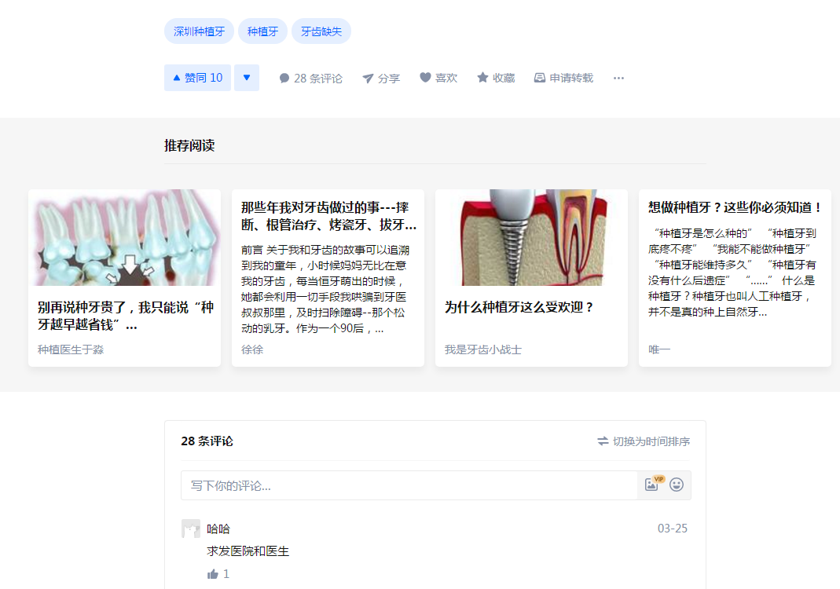Screen dimensions: 840x589
Task: Open the 深圳种植牙 topic tag
Action: [199, 31]
